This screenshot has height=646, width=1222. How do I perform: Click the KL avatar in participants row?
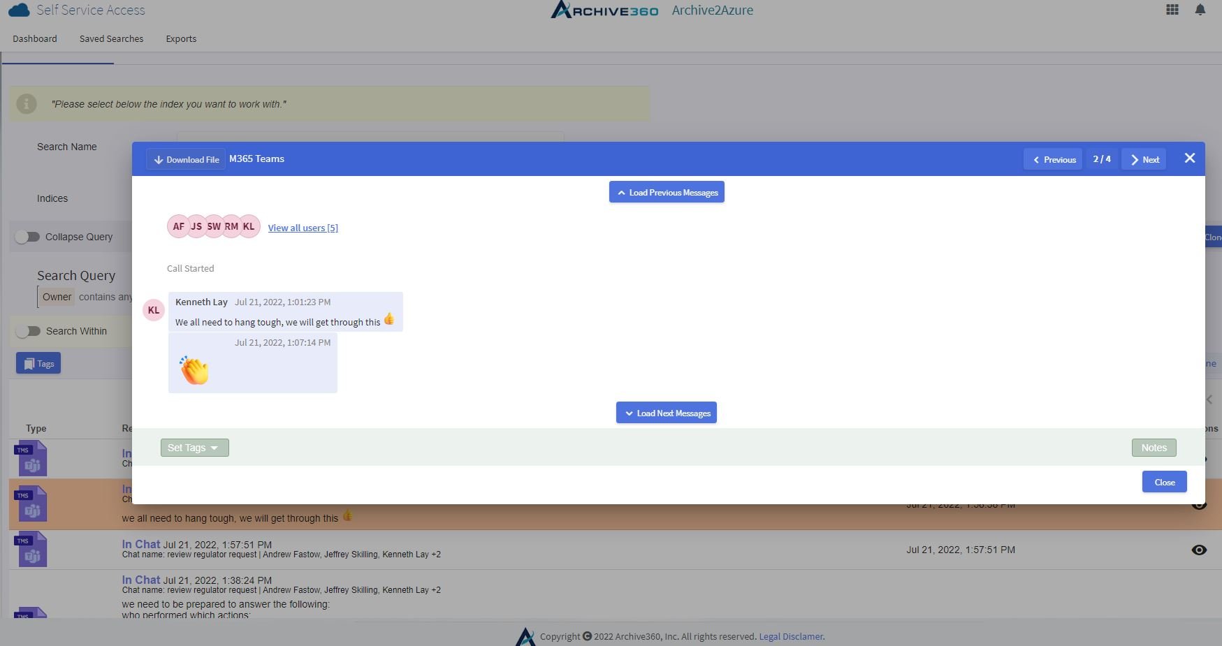(x=249, y=226)
